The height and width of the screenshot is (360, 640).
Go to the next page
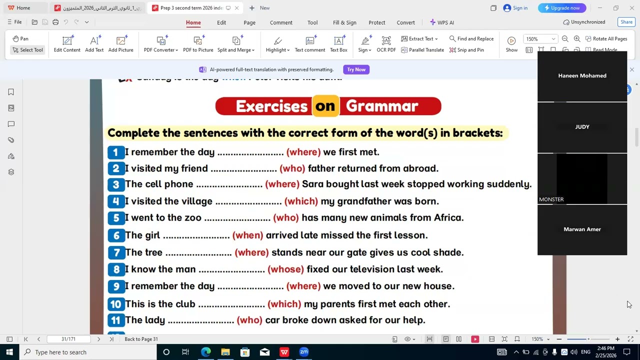(x=98, y=339)
